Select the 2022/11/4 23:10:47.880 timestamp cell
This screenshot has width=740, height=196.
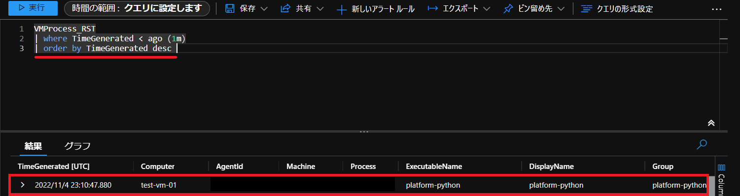73,185
